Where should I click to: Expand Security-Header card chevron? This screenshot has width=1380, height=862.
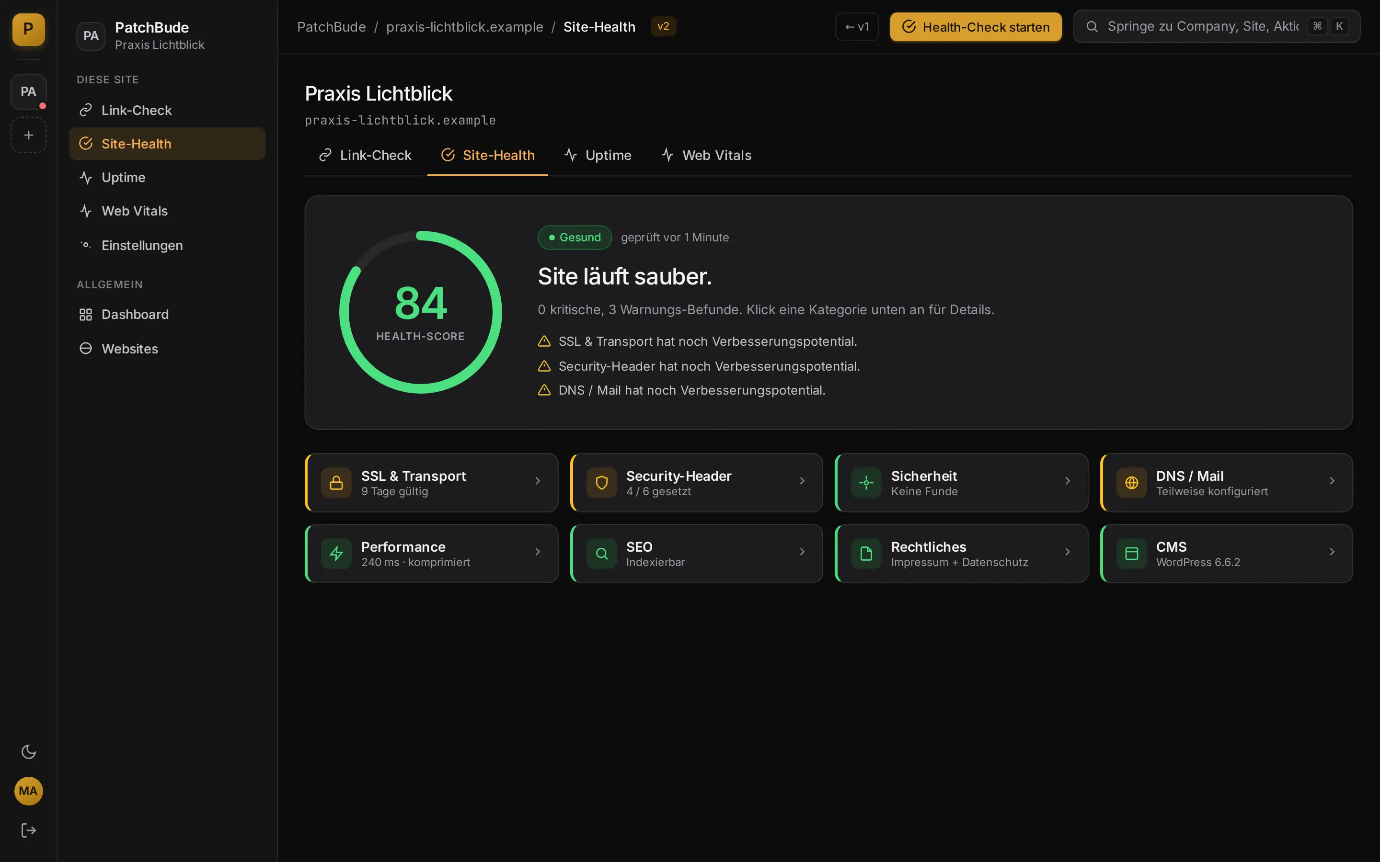802,481
